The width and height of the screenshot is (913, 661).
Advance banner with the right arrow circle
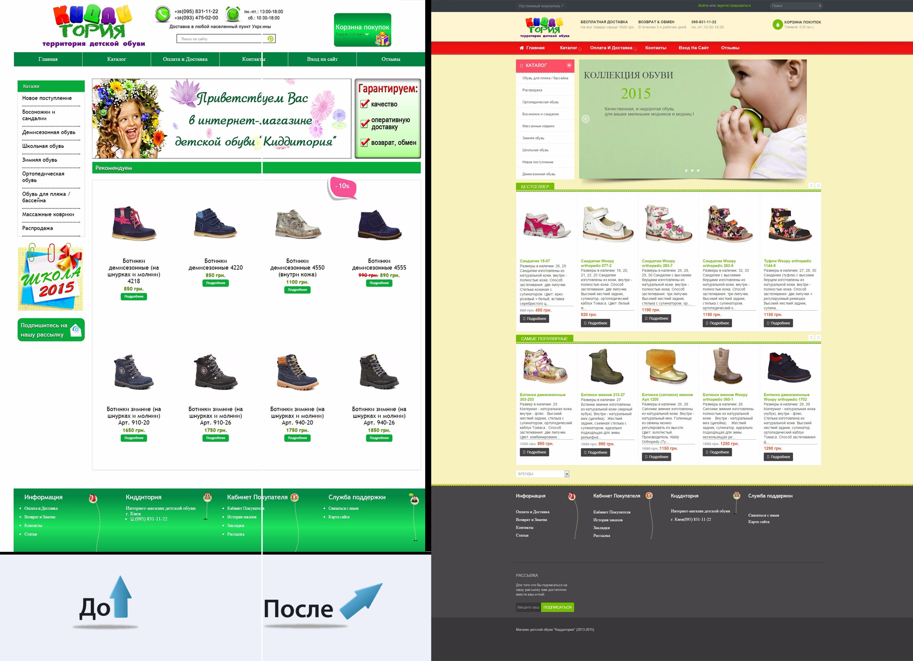click(x=800, y=119)
